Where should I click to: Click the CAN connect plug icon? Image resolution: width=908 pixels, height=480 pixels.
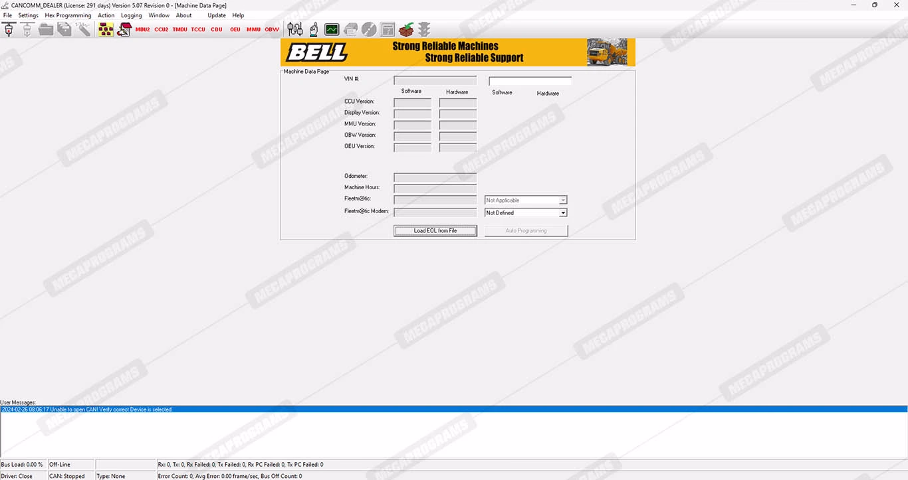tap(9, 29)
